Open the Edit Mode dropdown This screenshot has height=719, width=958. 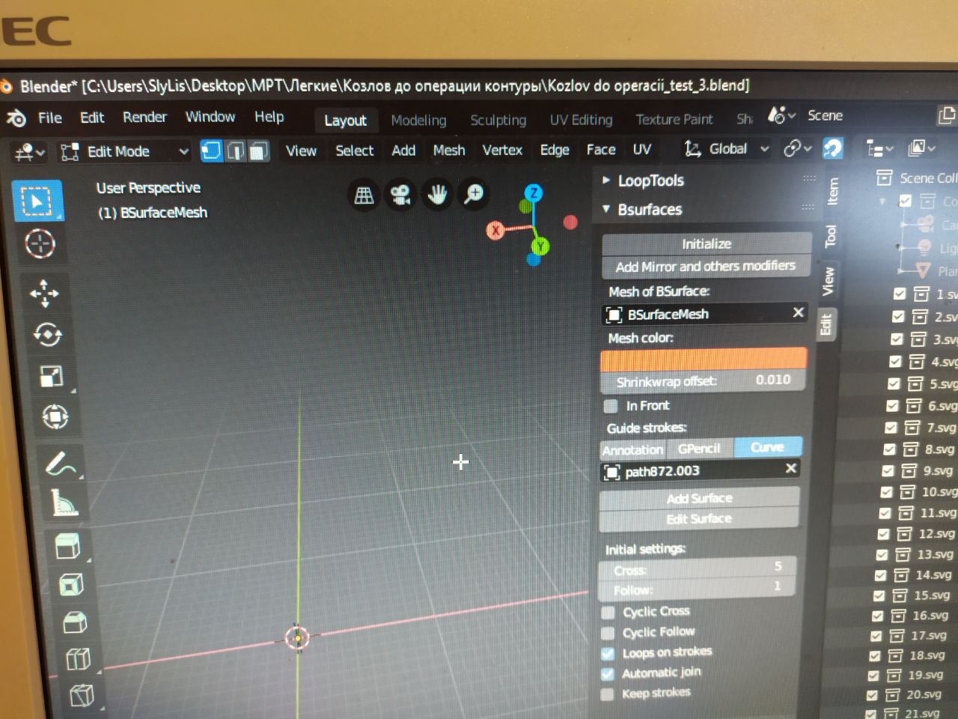124,151
